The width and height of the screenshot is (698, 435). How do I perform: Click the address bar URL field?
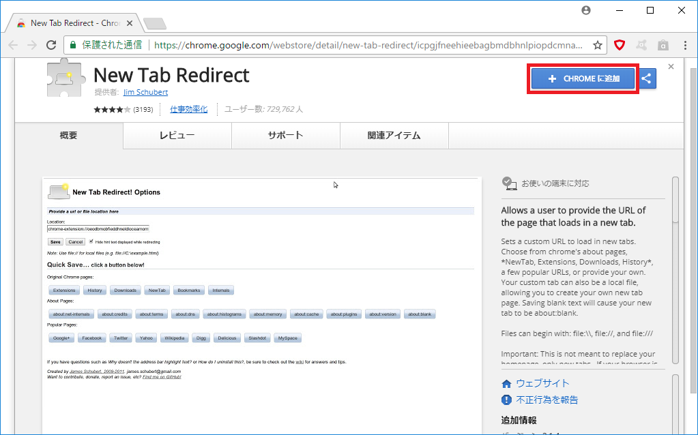pos(368,45)
